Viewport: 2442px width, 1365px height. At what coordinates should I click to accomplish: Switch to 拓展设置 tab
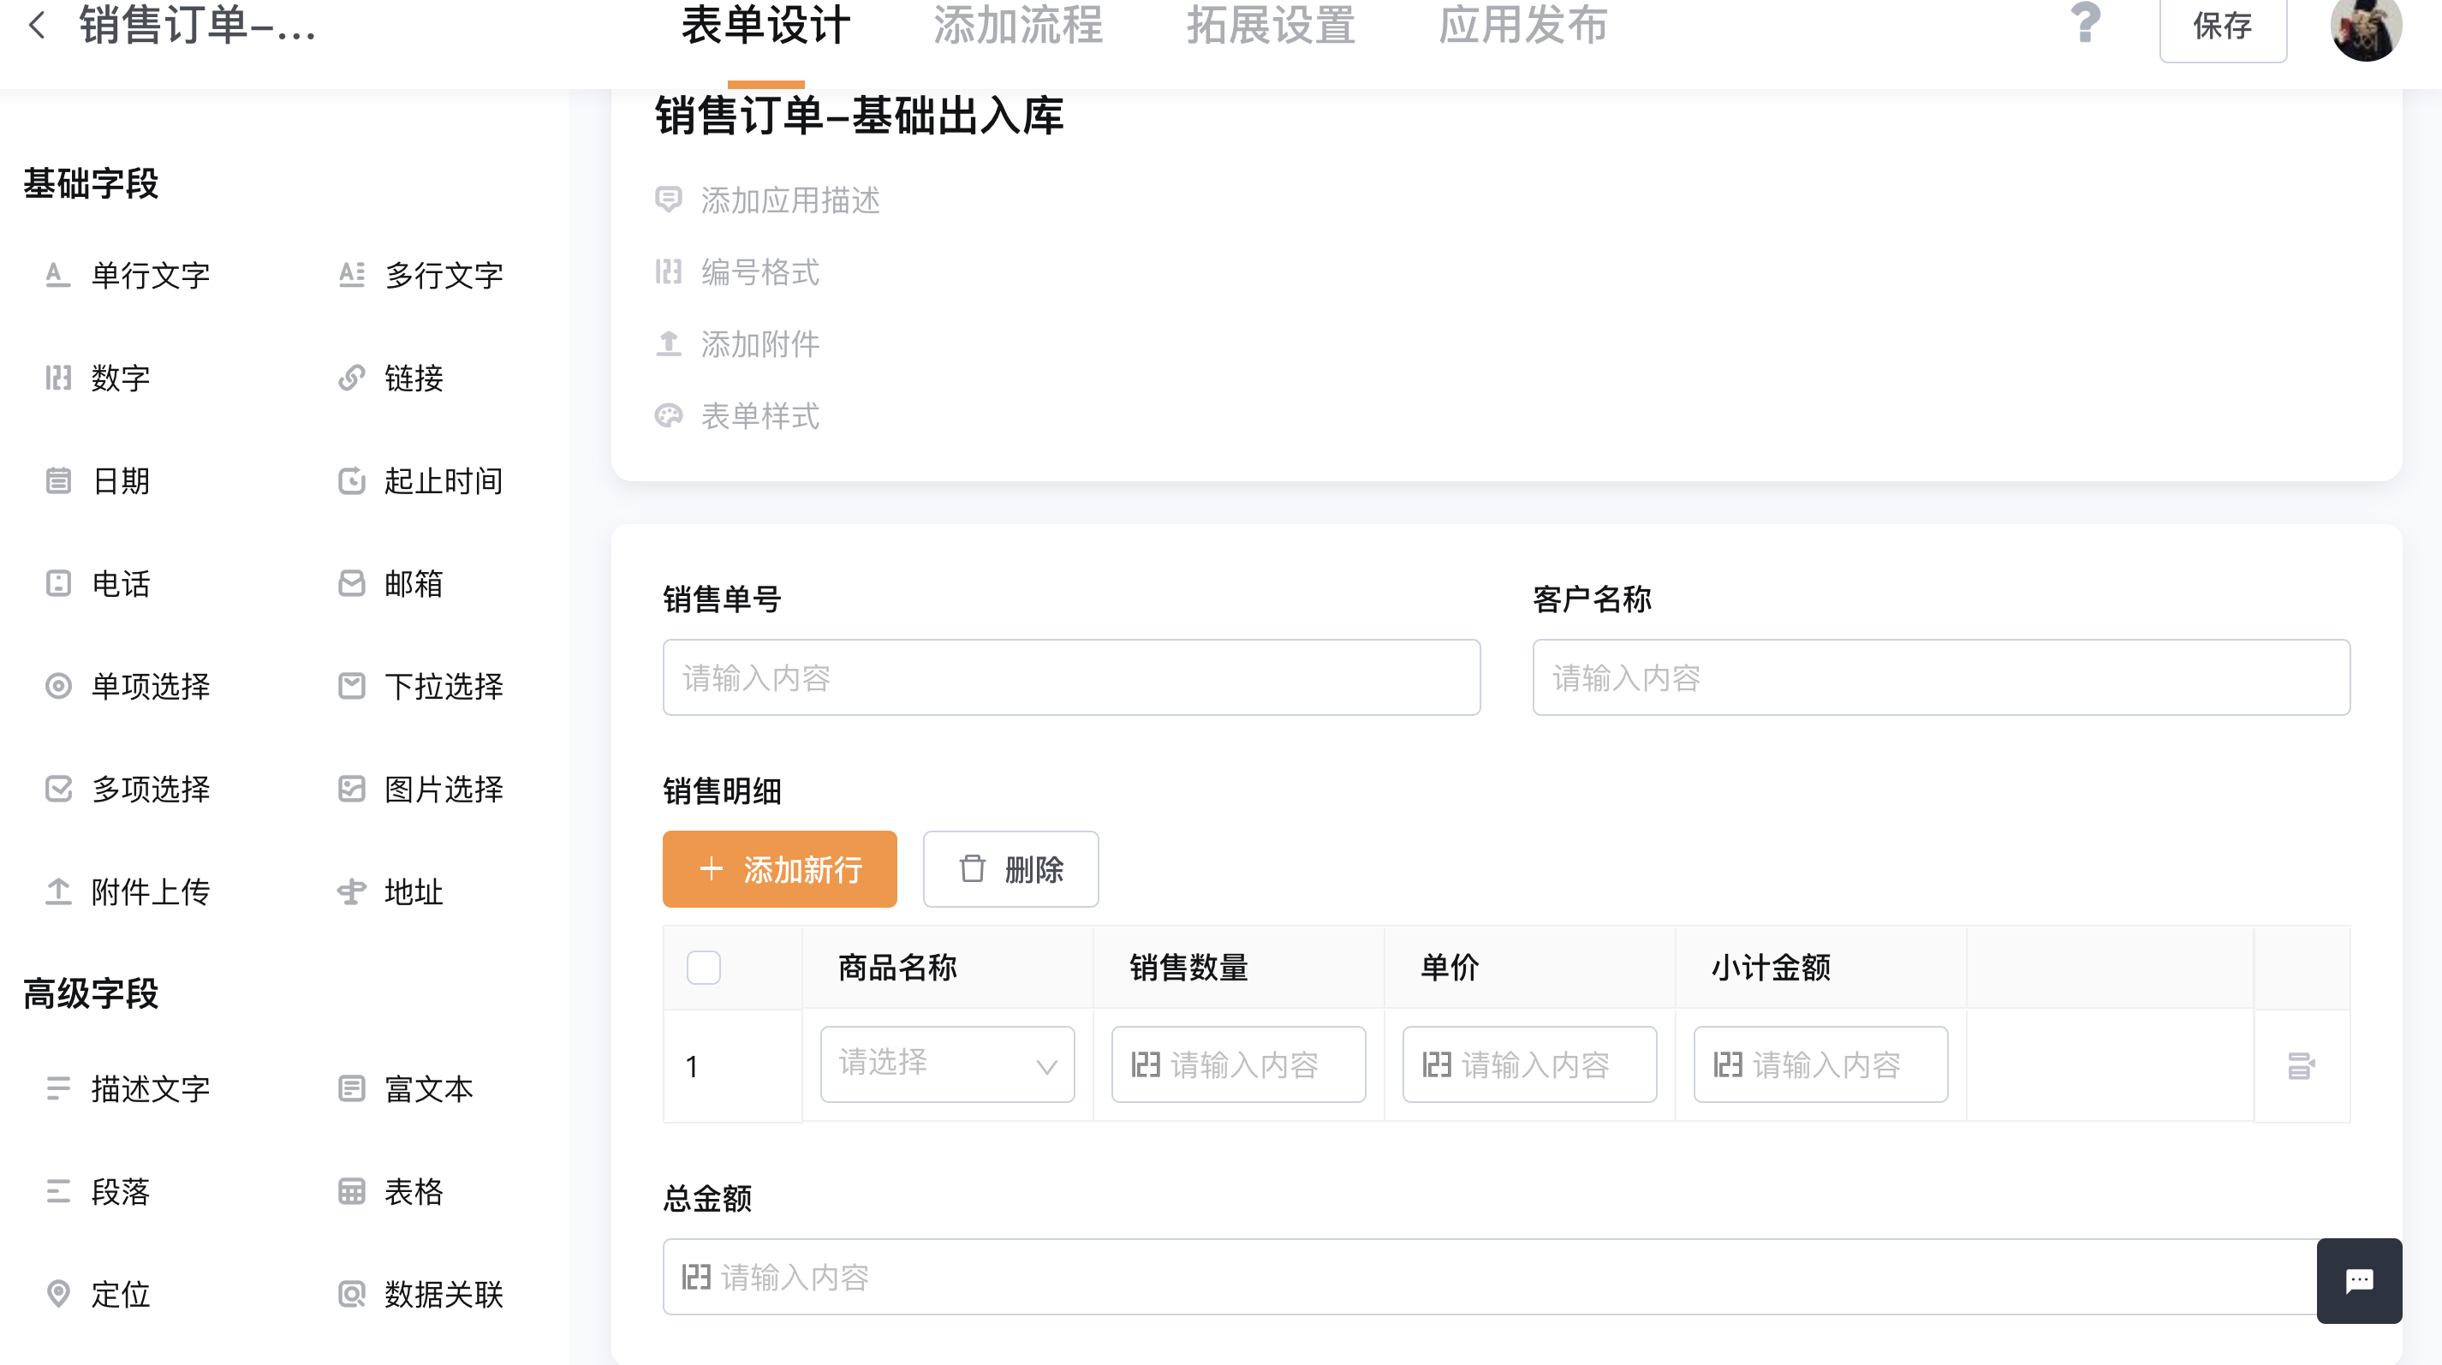point(1271,26)
